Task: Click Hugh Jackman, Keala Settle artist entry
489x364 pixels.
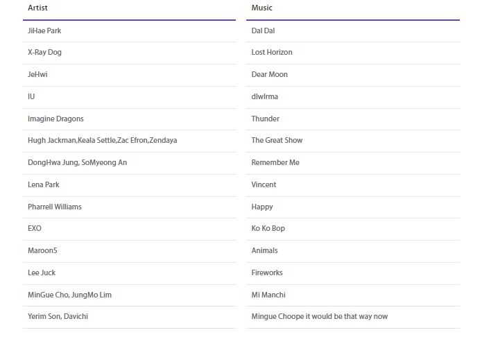Action: (102, 140)
